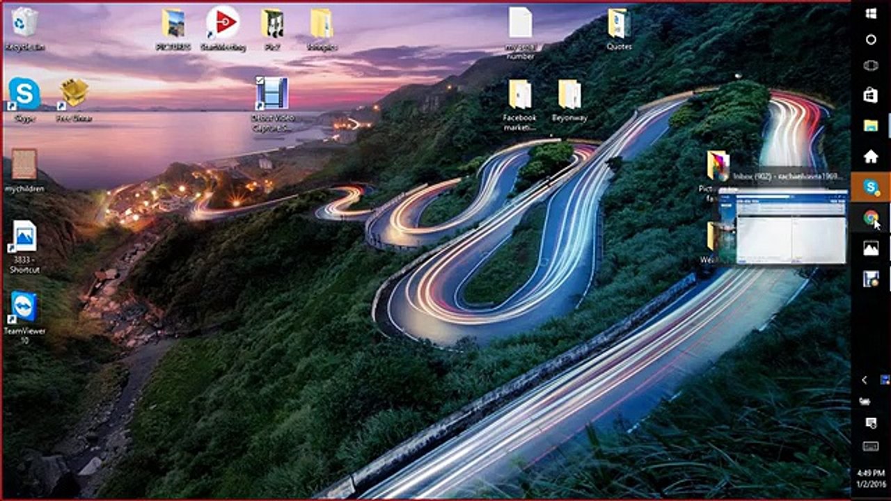The height and width of the screenshot is (501, 891).
Task: Show hidden system tray icons
Action: pyautogui.click(x=864, y=380)
